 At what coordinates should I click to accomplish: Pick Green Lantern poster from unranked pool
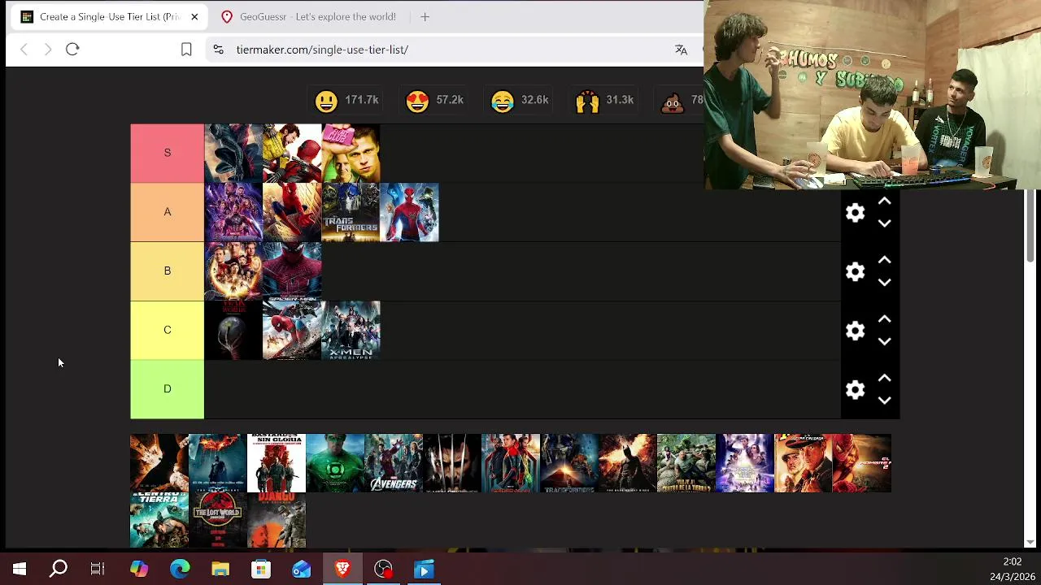[x=335, y=463]
